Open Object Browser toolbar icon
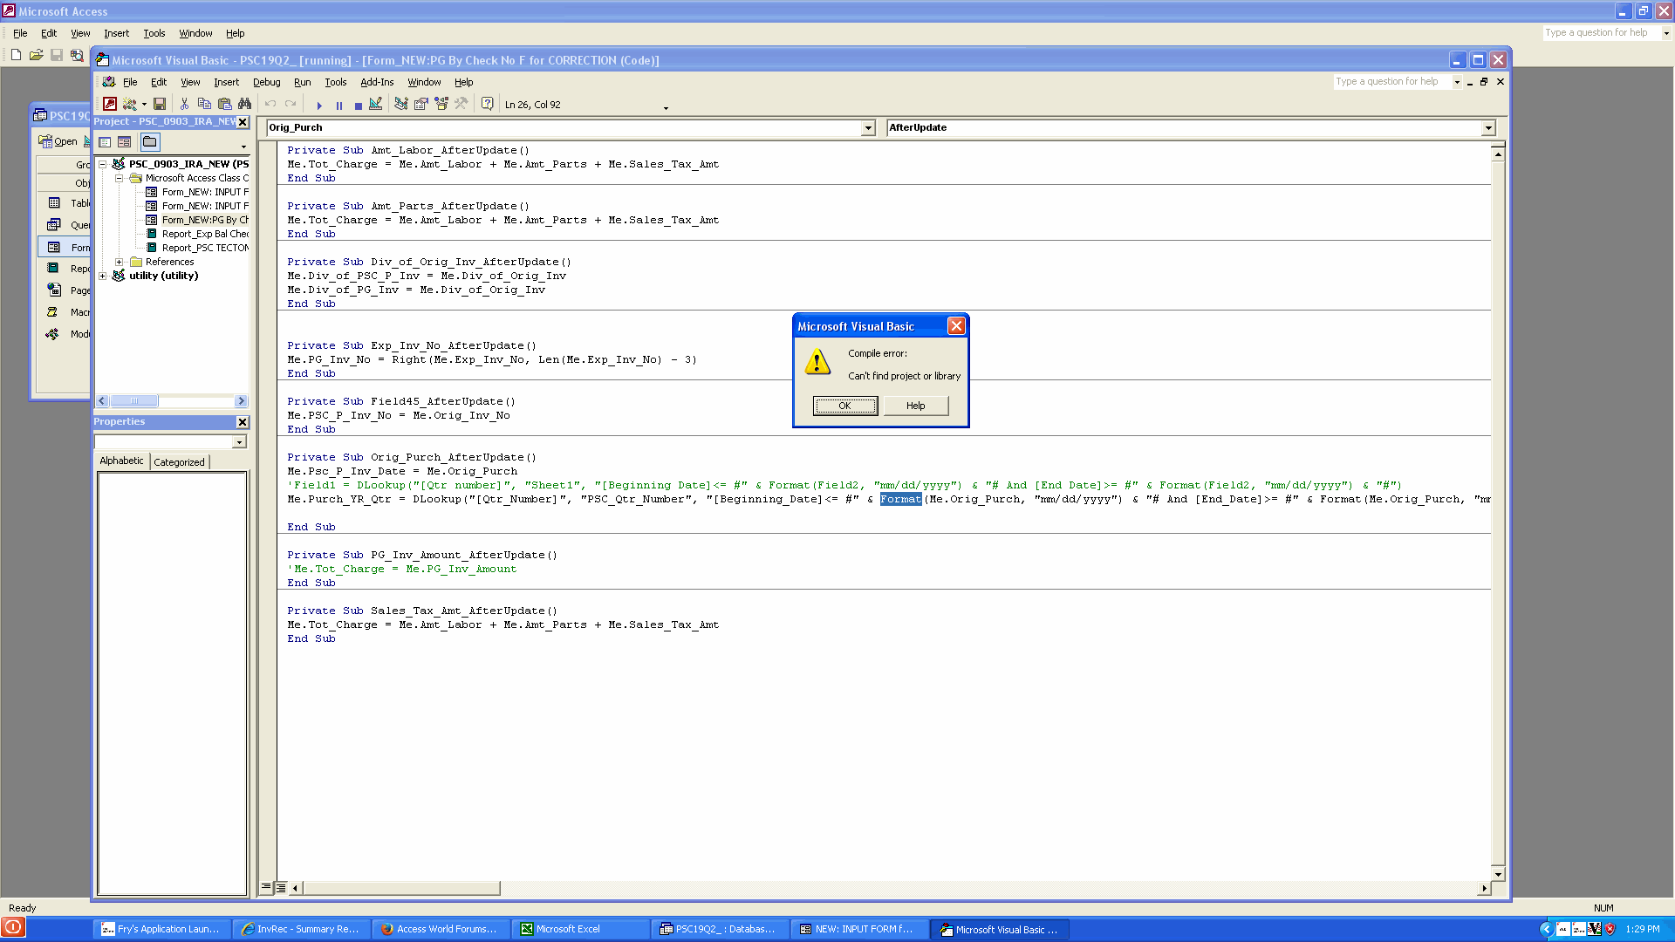The width and height of the screenshot is (1675, 942). click(441, 105)
